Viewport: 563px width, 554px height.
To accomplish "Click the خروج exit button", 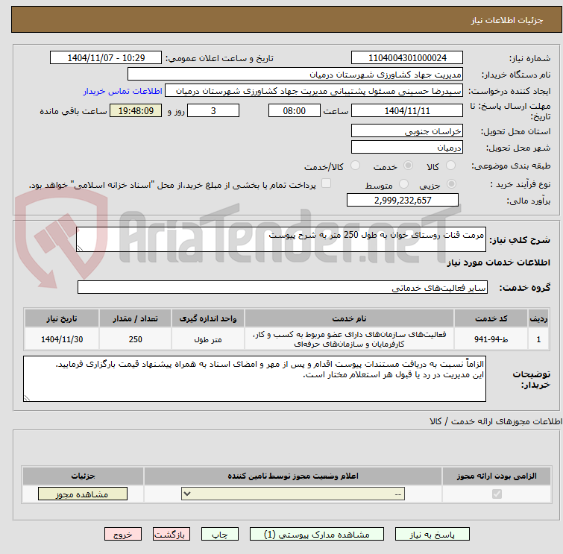I will click(x=123, y=535).
